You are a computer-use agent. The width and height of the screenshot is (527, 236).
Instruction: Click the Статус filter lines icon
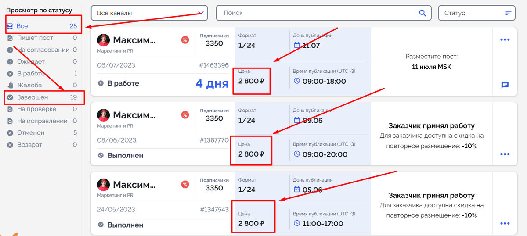tap(509, 13)
